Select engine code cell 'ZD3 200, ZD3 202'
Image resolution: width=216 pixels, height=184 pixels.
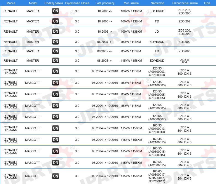185,32
